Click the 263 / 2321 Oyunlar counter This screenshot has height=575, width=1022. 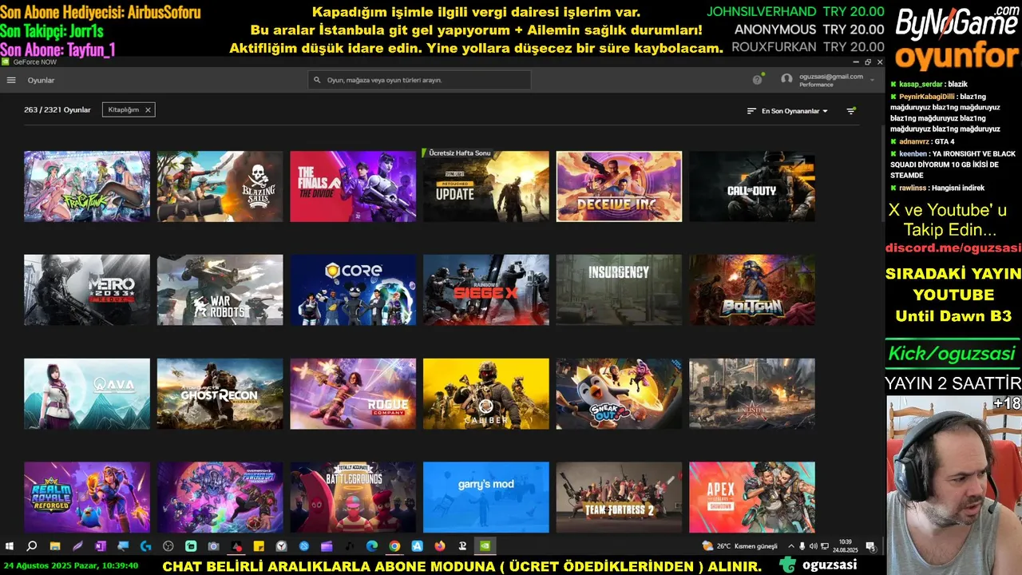pos(57,110)
